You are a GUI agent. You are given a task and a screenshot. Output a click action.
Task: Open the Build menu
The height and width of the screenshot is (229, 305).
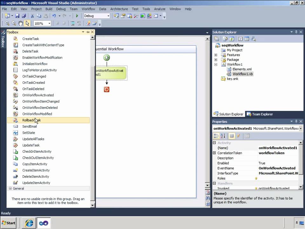click(49, 9)
